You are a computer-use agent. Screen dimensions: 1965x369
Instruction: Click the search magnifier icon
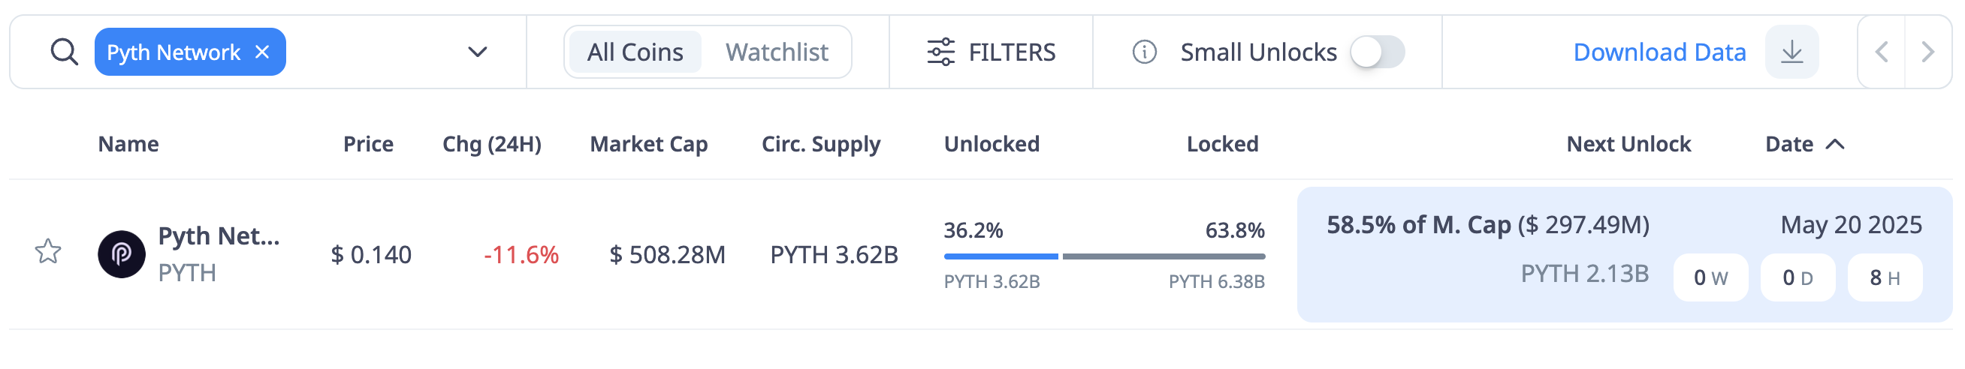(x=64, y=52)
